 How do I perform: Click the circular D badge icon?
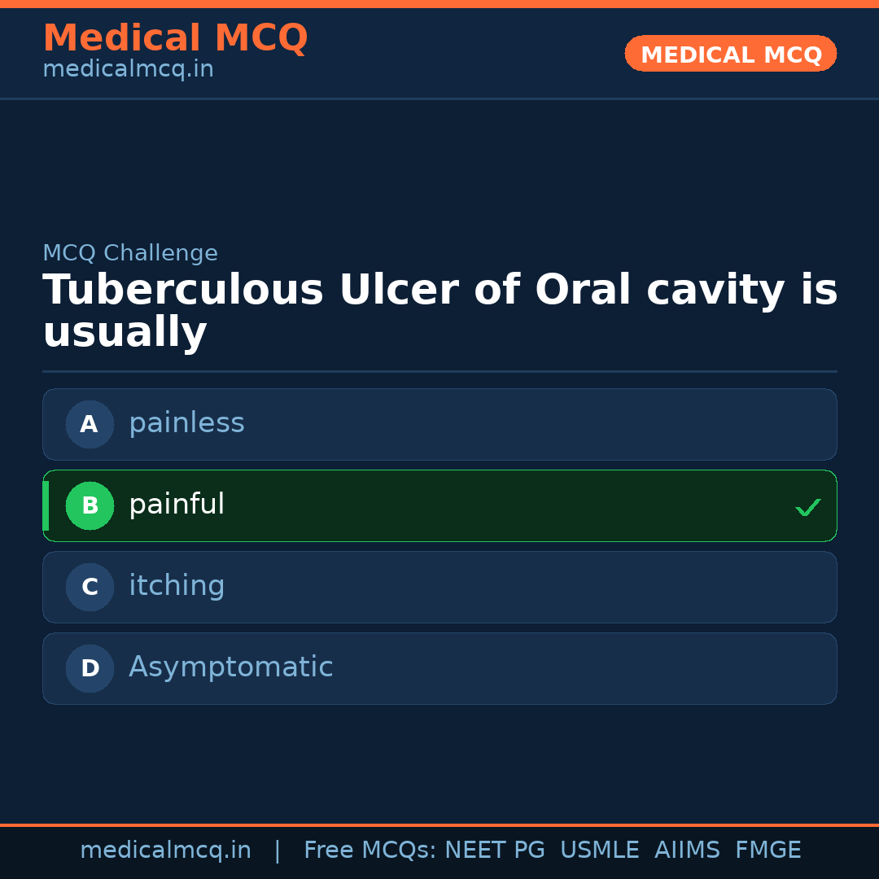(x=90, y=668)
